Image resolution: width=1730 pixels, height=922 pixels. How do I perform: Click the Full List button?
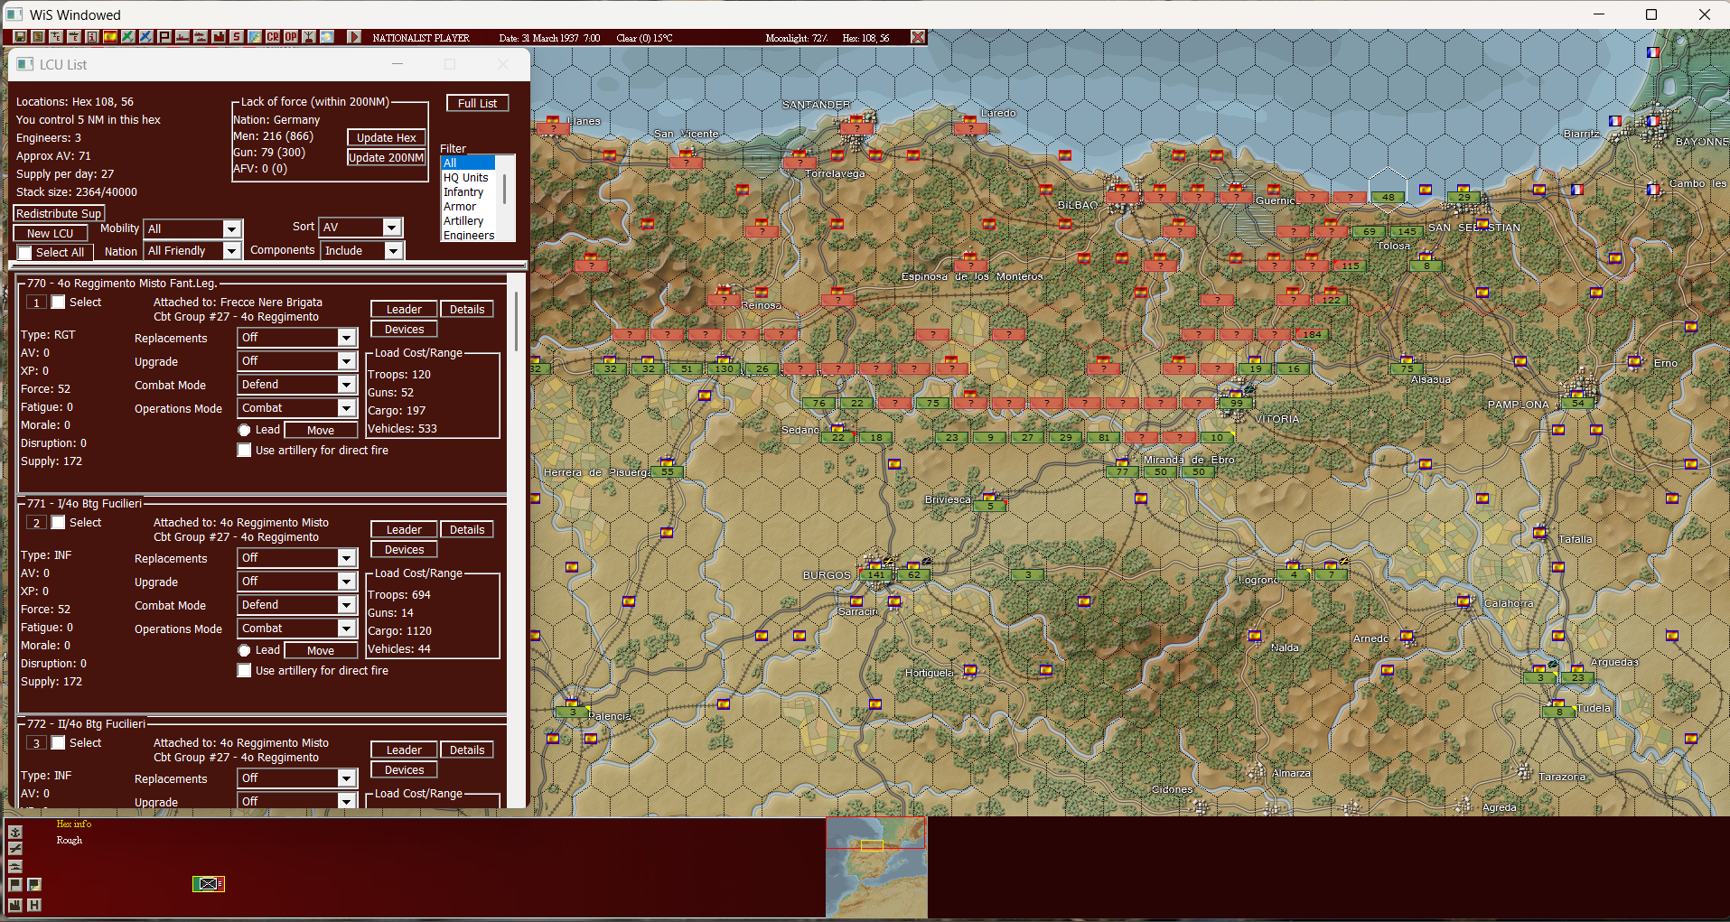(477, 102)
